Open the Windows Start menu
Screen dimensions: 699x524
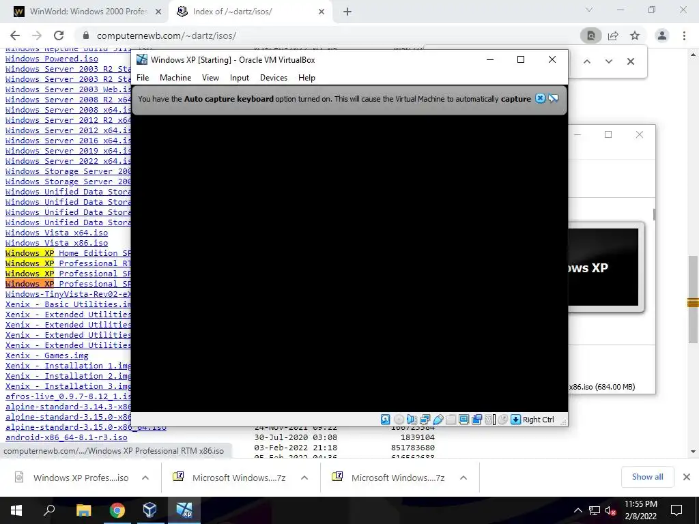(x=16, y=510)
